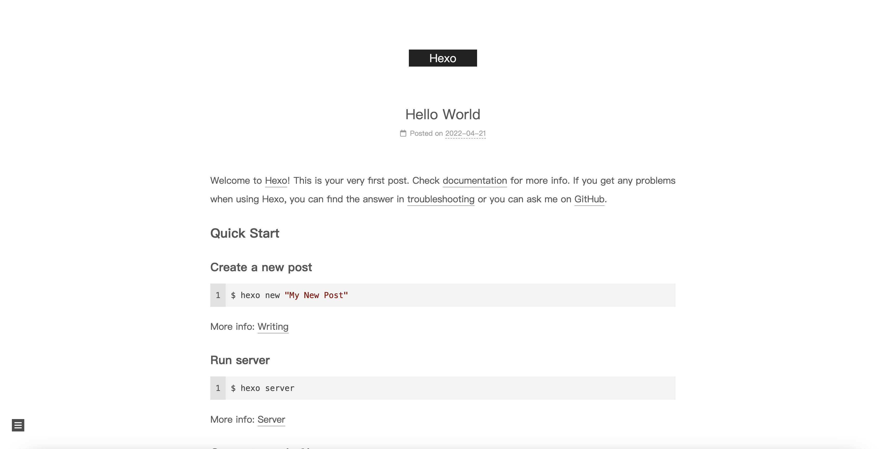Click the 2022-04-21 post date
This screenshot has width=888, height=449.
click(465, 134)
